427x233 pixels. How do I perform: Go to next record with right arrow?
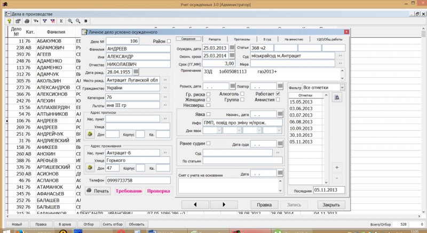[224, 205]
